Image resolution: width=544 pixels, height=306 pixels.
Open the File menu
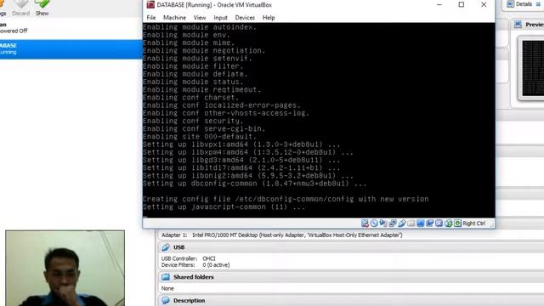click(x=151, y=18)
